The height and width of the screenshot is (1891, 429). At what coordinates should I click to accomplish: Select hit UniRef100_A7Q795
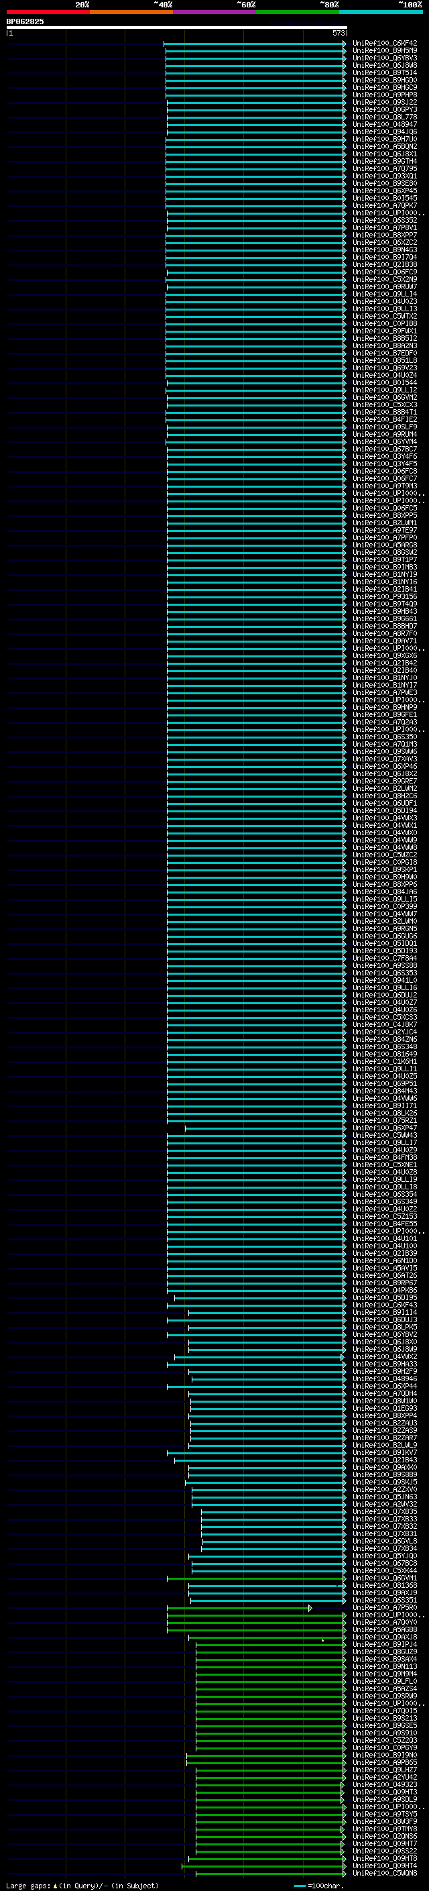pyautogui.click(x=385, y=168)
